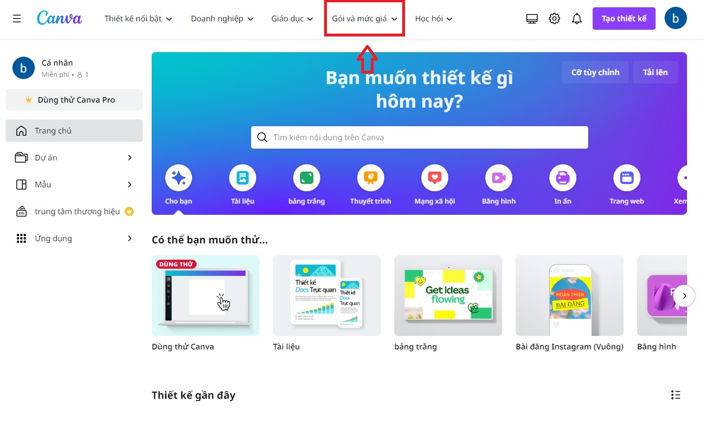
Task: Click the Tải lên button
Action: pyautogui.click(x=656, y=72)
